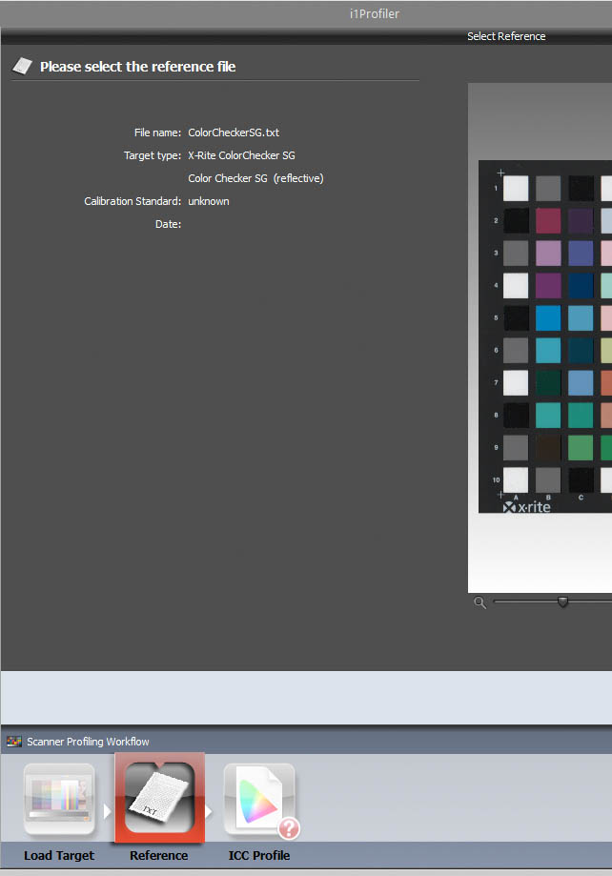Click the target type X-Rite ColorChecker SG

point(241,155)
